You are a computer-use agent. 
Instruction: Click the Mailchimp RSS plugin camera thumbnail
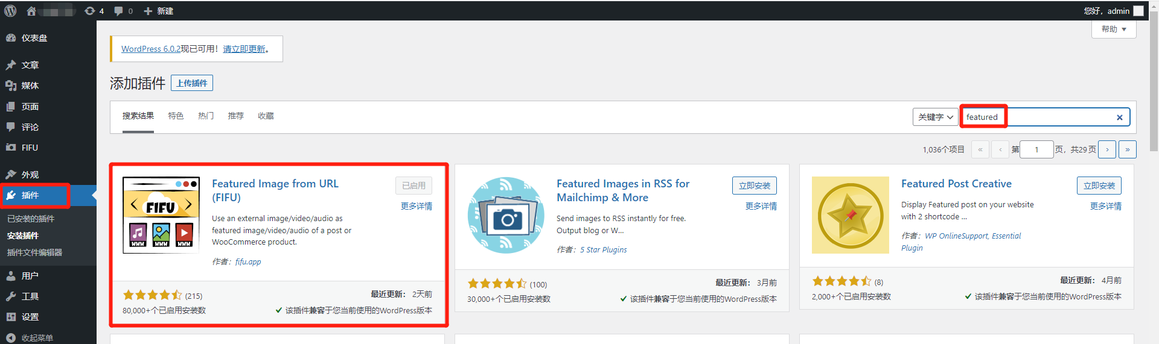pos(506,215)
